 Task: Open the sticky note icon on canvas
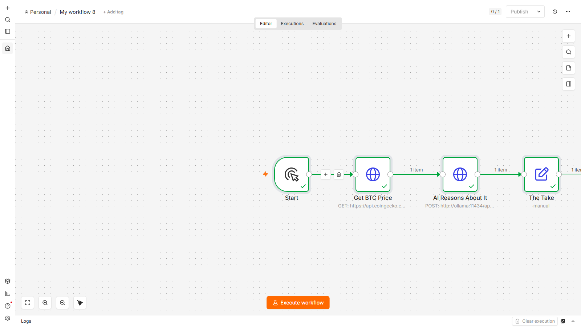[569, 68]
